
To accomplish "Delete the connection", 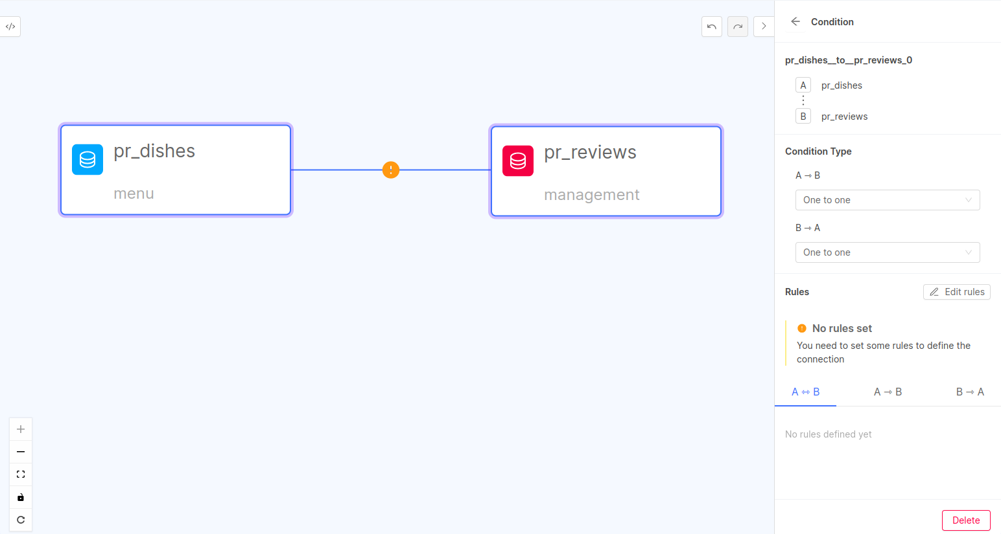I will point(965,520).
